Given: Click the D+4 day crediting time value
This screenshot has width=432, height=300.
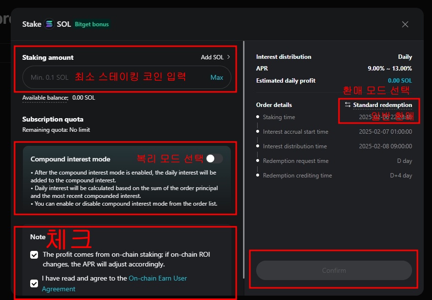Looking at the screenshot, I should pos(401,176).
